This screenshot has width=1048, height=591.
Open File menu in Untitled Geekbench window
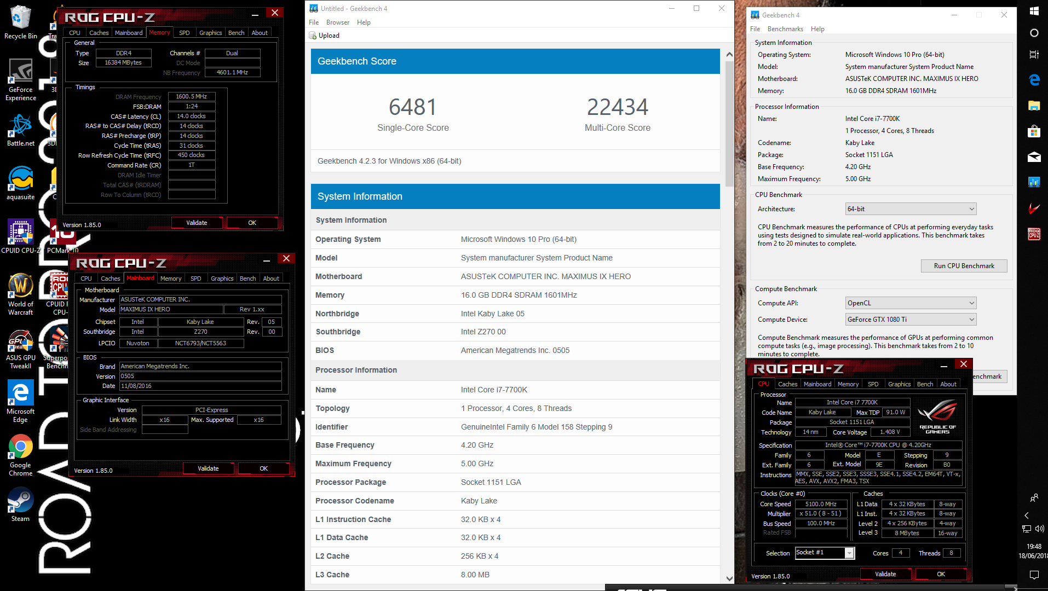314,22
